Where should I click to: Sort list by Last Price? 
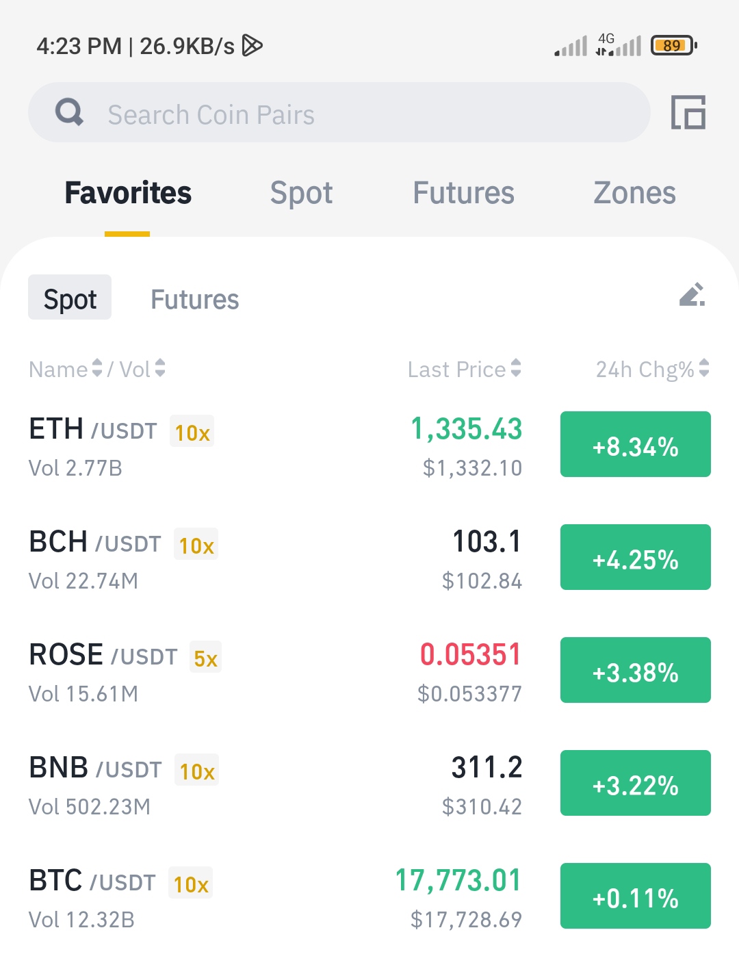pos(465,369)
